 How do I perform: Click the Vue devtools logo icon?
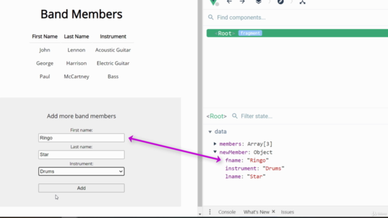click(213, 2)
